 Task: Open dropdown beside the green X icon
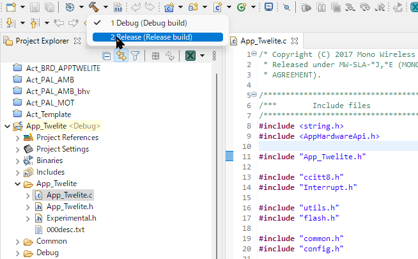[x=203, y=56]
